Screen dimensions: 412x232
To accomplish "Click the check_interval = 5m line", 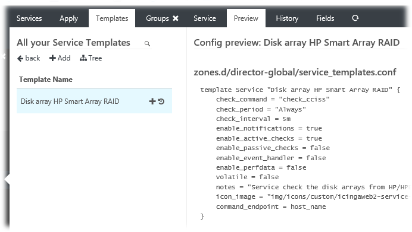I will click(253, 119).
